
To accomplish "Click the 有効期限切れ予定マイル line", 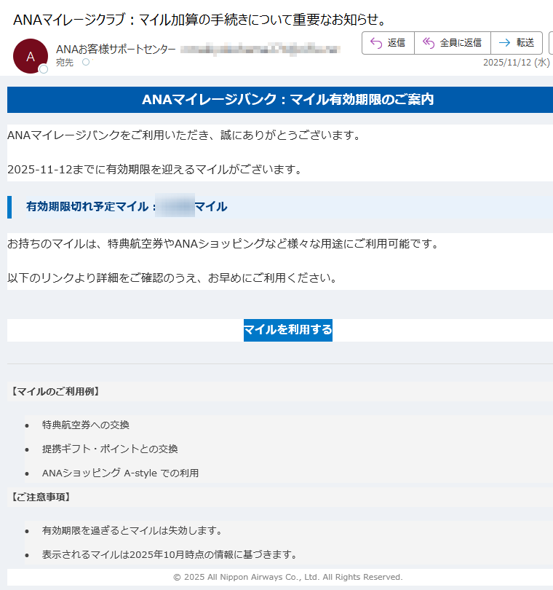I will (127, 206).
